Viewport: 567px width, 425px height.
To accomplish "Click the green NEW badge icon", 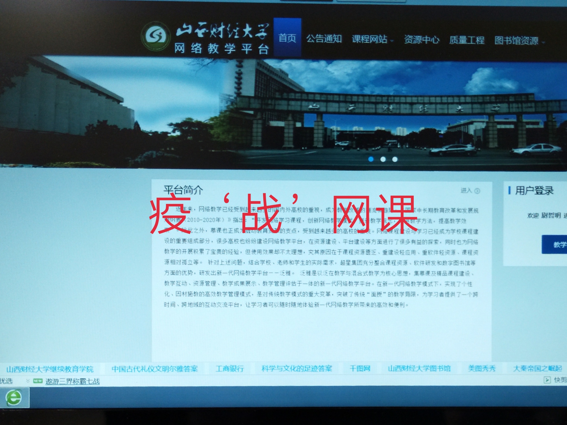I will 38,381.
